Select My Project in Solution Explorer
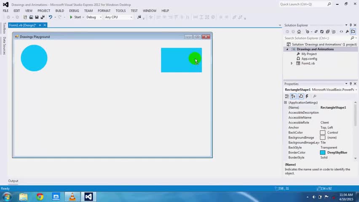The width and height of the screenshot is (359, 202). pyautogui.click(x=309, y=54)
